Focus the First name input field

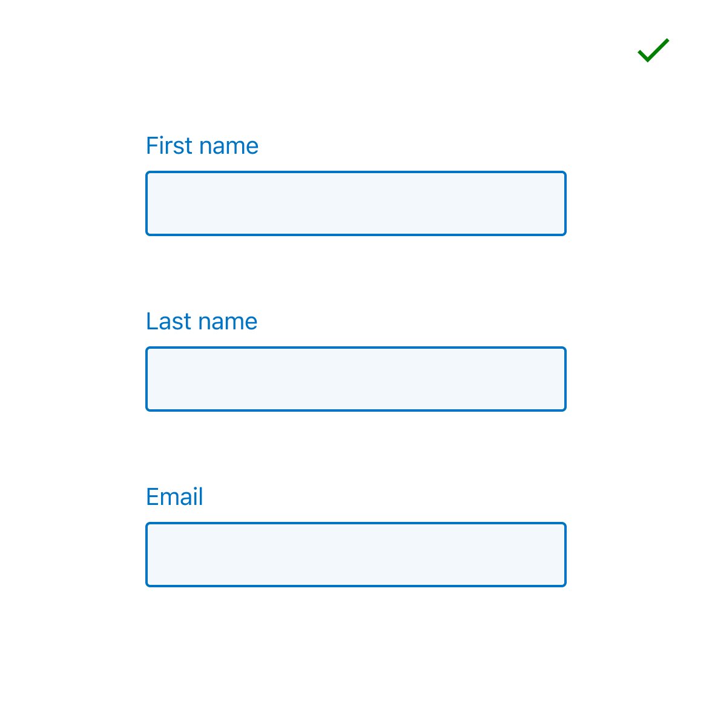[x=356, y=203]
